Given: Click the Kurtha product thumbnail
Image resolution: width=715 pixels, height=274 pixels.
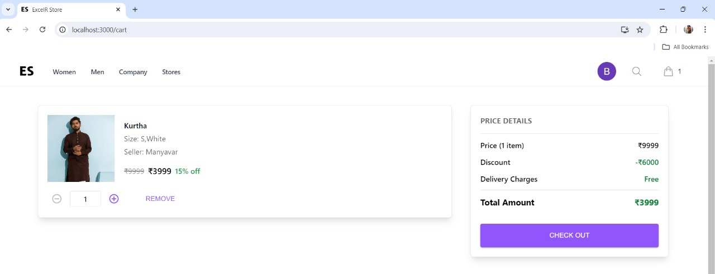Looking at the screenshot, I should [81, 148].
